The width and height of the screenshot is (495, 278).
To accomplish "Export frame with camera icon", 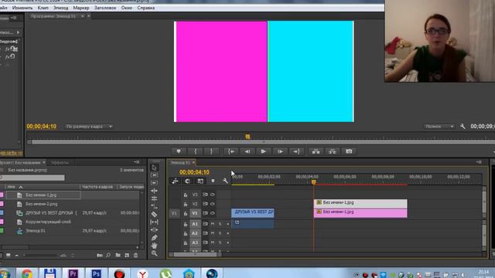I will (349, 151).
